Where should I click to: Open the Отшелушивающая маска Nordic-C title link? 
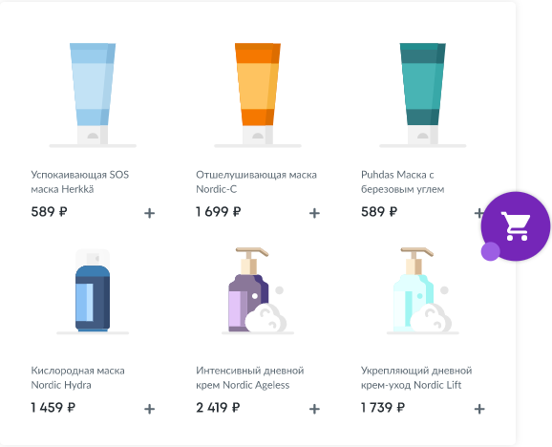click(x=256, y=182)
